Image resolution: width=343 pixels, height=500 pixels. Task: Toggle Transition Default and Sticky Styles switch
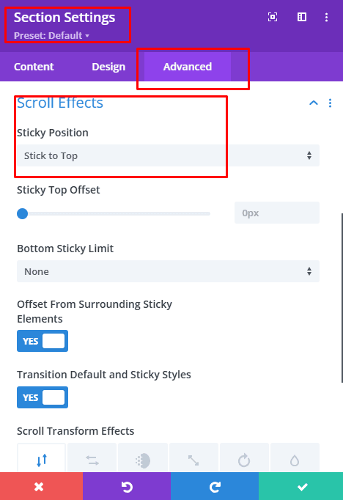[43, 397]
